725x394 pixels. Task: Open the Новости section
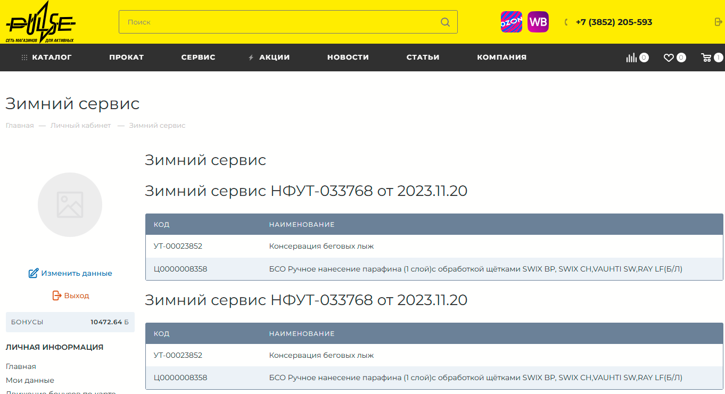(x=348, y=58)
